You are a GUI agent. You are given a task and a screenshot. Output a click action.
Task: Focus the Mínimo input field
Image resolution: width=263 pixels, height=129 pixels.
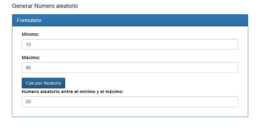pyautogui.click(x=130, y=44)
